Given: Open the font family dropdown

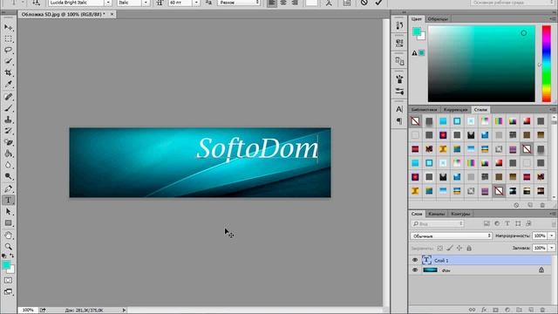Looking at the screenshot, I should tap(108, 3).
